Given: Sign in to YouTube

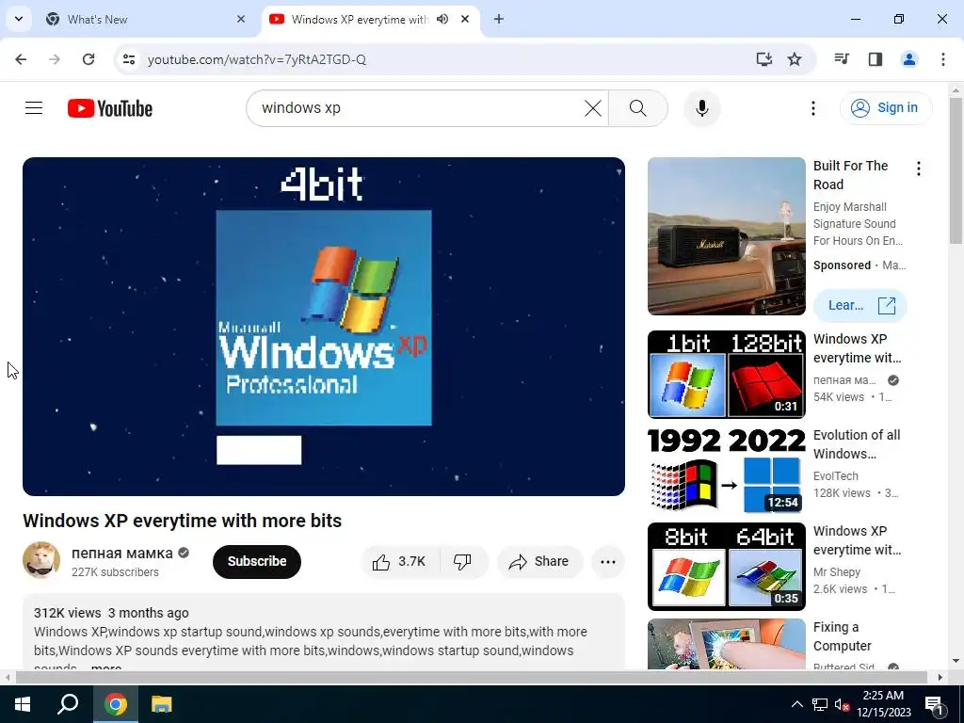Looking at the screenshot, I should (x=886, y=108).
